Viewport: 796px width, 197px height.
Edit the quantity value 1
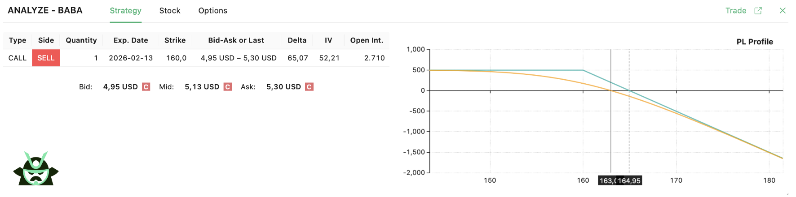coord(96,58)
